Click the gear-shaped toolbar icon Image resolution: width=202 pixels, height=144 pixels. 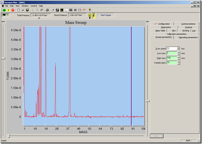tap(75, 10)
